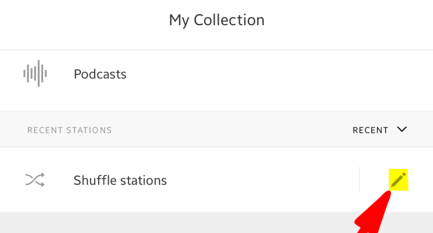Click the vertical divider beside the pencil icon

(x=359, y=180)
